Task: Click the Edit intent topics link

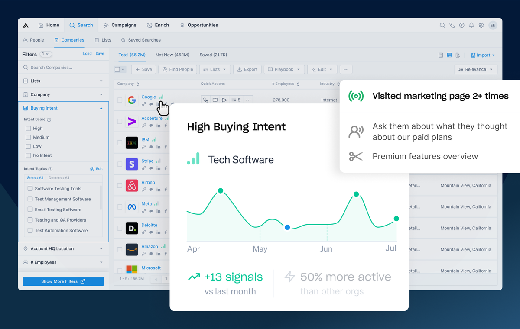Action: [x=97, y=169]
